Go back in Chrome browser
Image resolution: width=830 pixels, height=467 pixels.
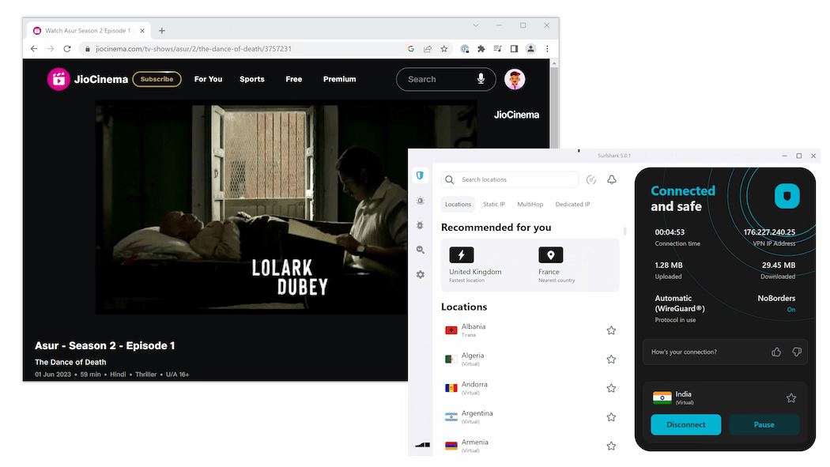coord(34,49)
